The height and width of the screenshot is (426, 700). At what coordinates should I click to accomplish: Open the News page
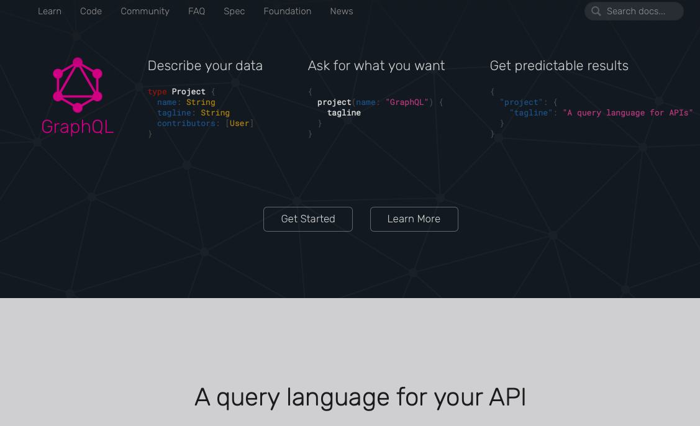tap(341, 11)
